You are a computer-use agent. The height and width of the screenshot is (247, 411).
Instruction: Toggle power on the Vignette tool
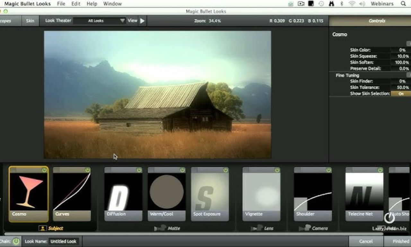click(x=277, y=170)
